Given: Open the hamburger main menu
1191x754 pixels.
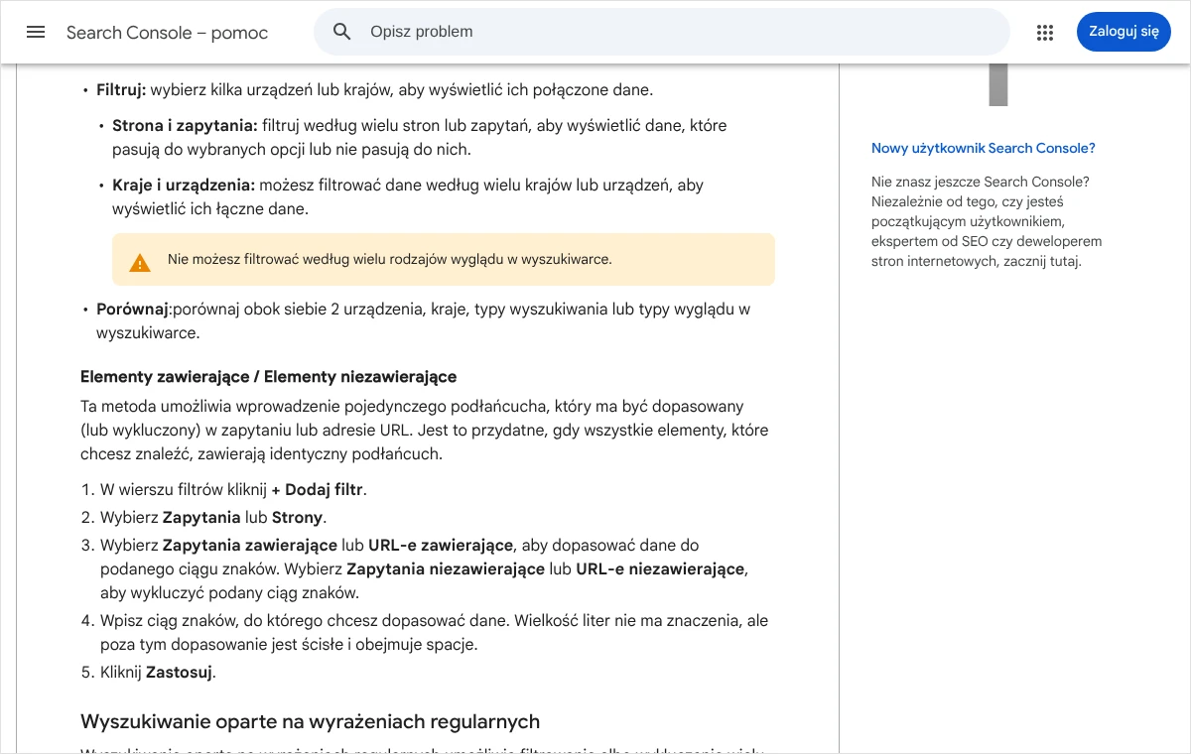Looking at the screenshot, I should click(x=36, y=32).
